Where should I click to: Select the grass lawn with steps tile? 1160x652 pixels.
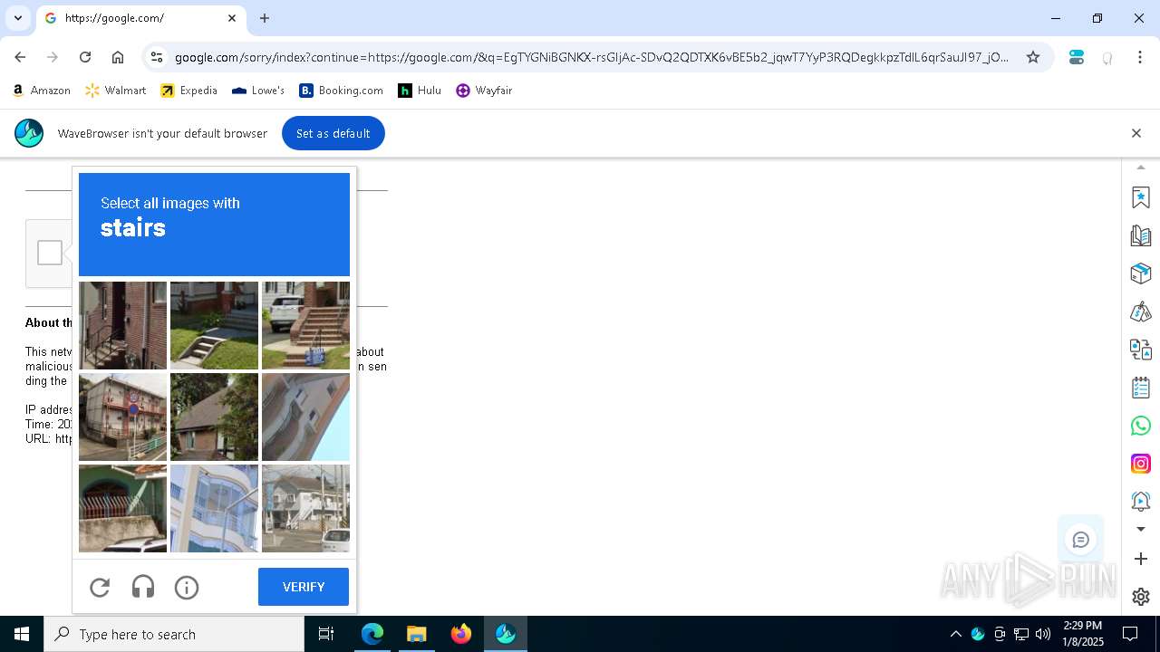click(x=214, y=325)
